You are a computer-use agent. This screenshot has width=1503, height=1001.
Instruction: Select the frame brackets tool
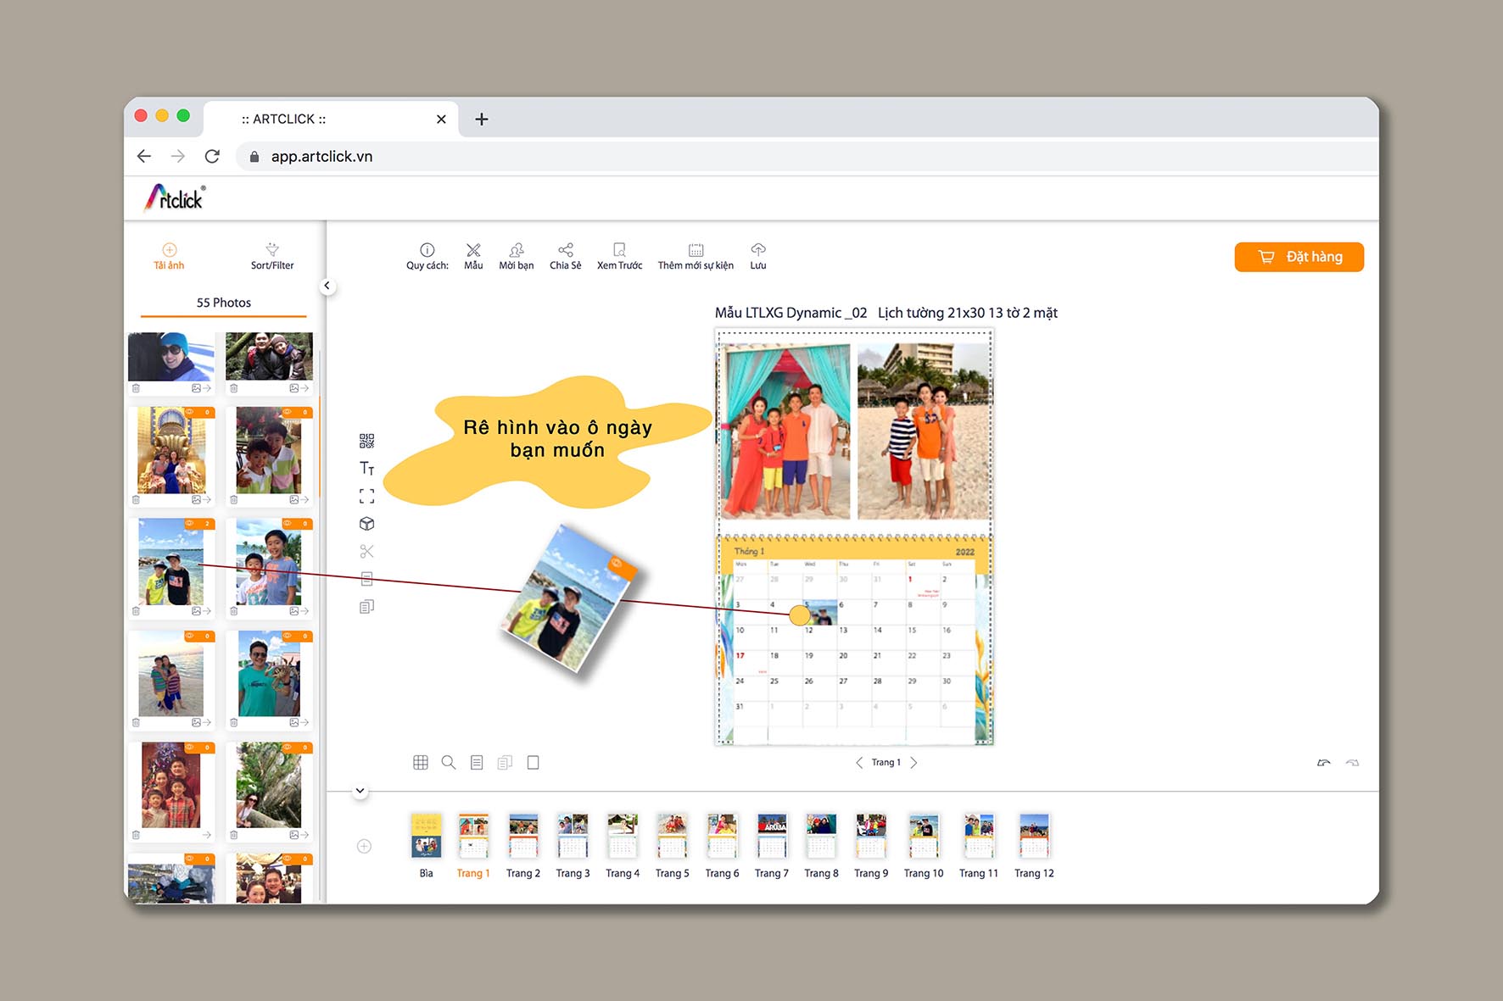tap(366, 496)
